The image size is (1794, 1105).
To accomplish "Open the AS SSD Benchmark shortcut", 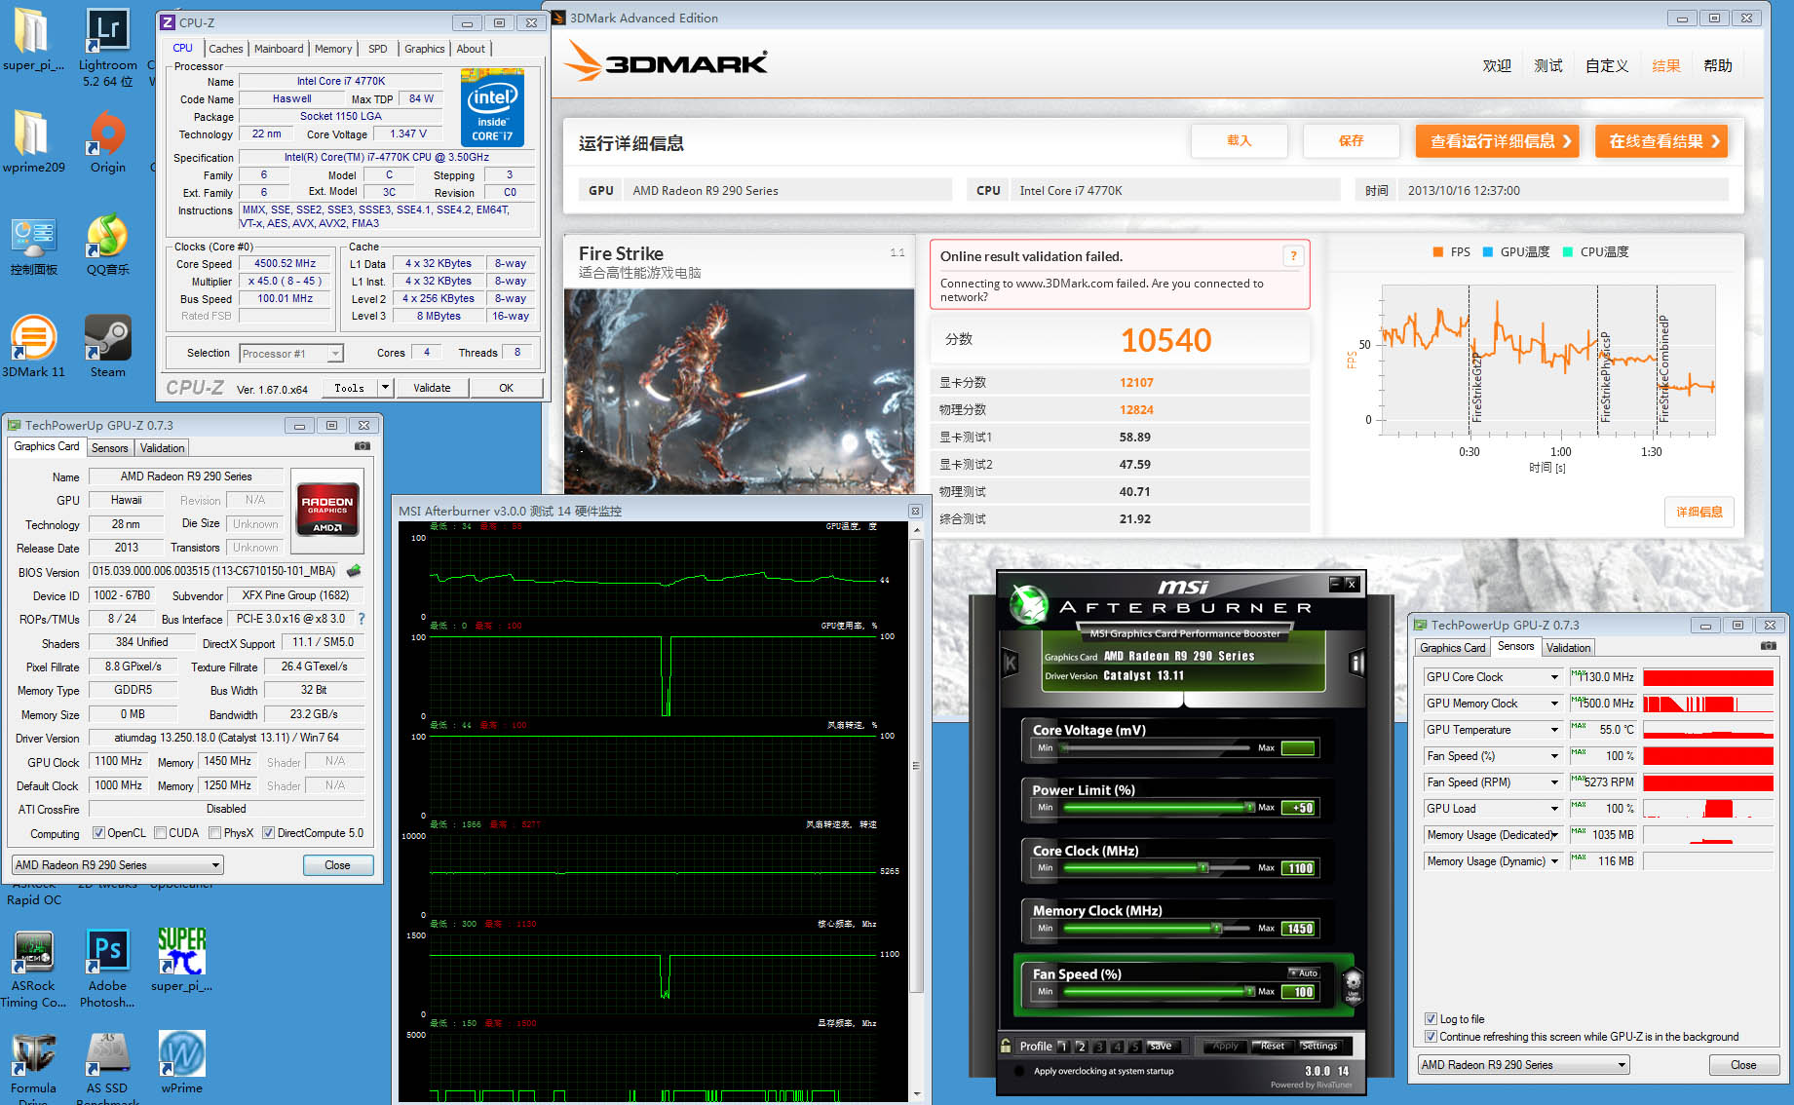I will point(107,1068).
